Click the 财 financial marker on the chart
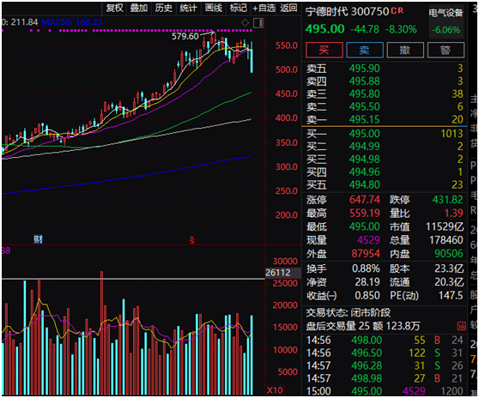The image size is (479, 398). 38,239
